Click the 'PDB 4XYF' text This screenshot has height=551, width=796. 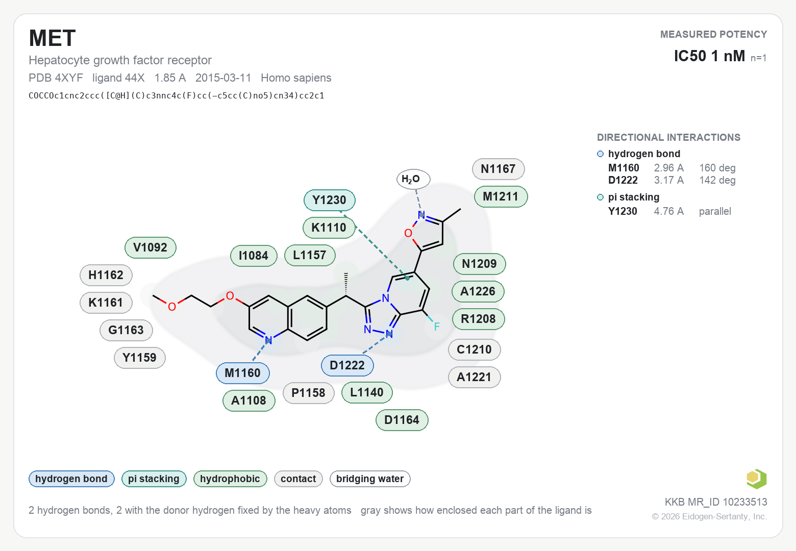click(56, 78)
